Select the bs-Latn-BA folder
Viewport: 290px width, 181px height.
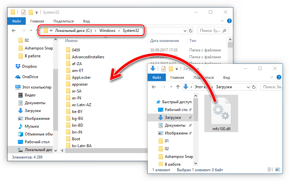click(79, 146)
